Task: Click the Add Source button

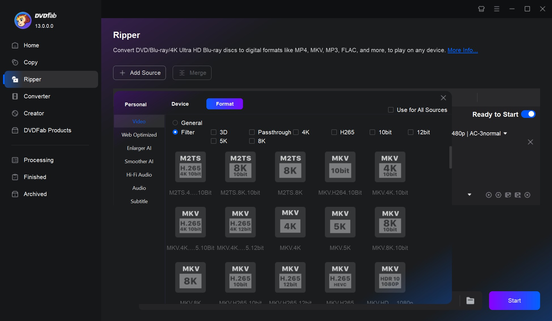Action: 139,73
